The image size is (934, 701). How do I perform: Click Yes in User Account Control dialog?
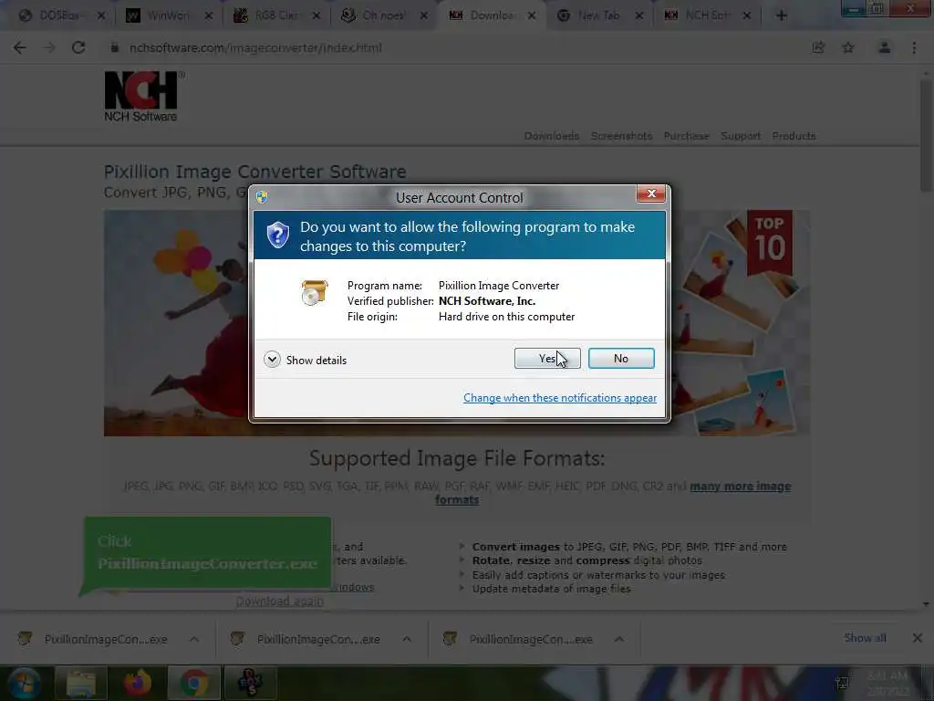(547, 358)
